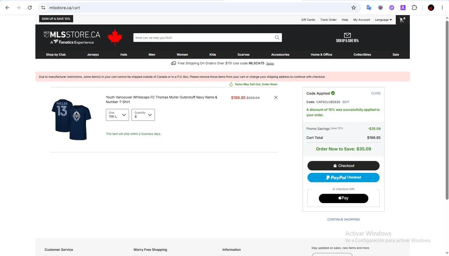This screenshot has width=449, height=256.
Task: Open the Collectibles menu
Action: (362, 55)
